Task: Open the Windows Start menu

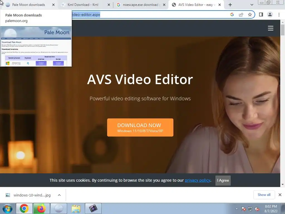Action: click(7, 208)
